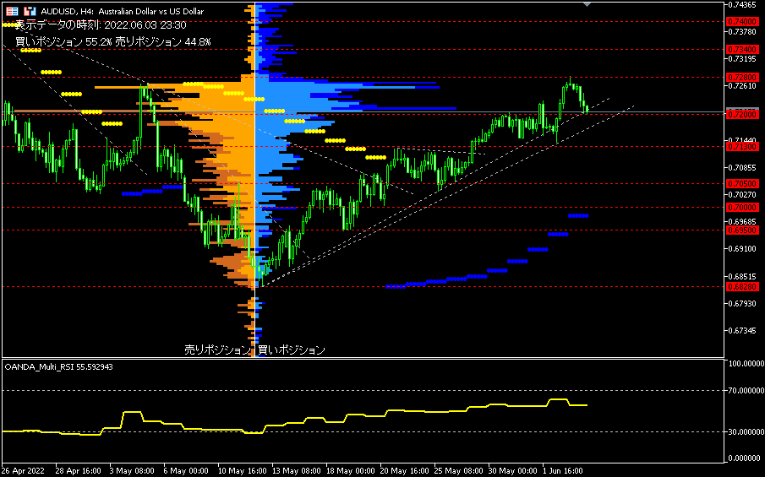Viewport: 765px width, 477px height.
Task: Click the 0.69100 value on price scale
Action: point(742,249)
